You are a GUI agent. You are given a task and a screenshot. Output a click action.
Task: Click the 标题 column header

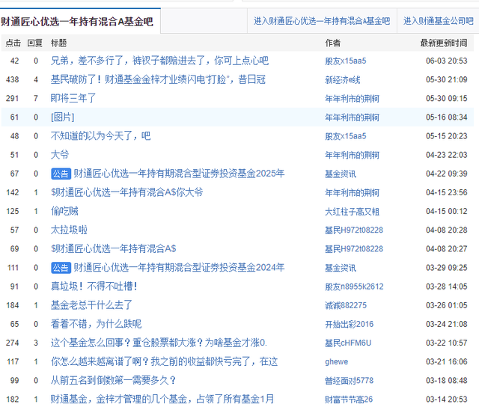click(x=58, y=43)
